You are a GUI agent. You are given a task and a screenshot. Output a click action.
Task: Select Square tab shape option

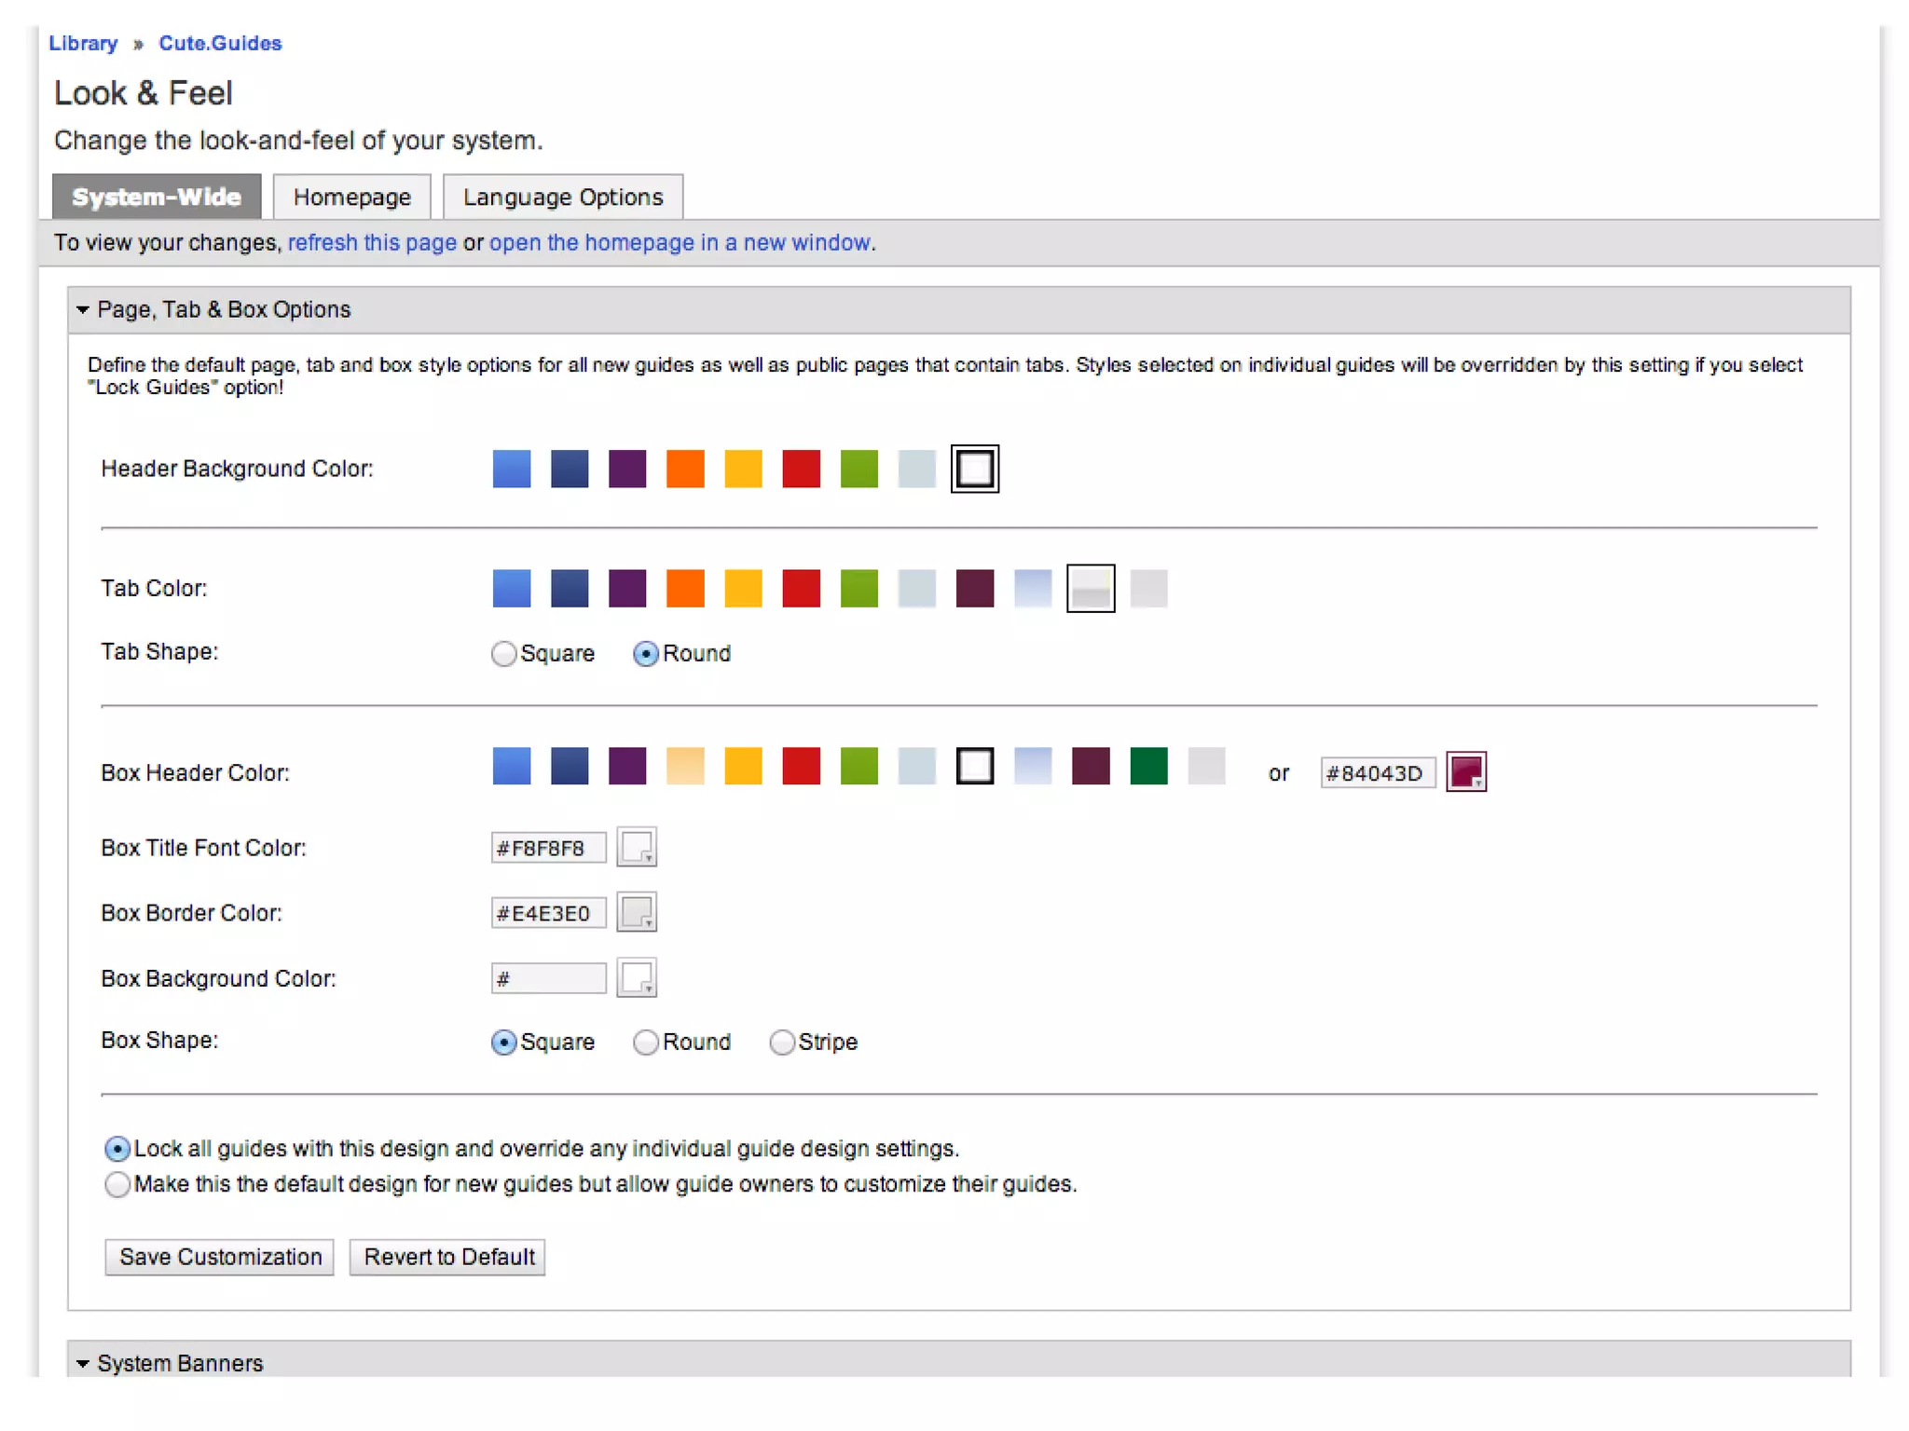504,654
